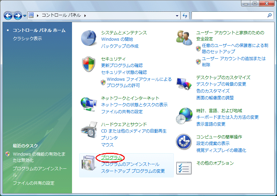
Task: Expand the address bar history dropdown arrow
Action: click(177, 16)
